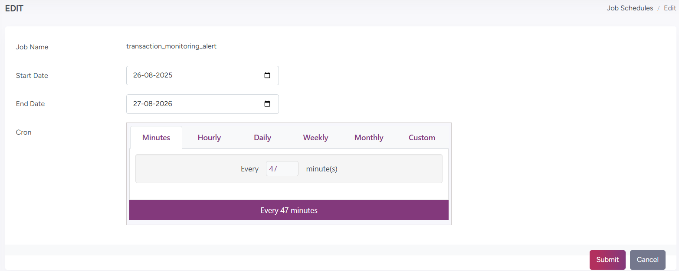Screen dimensions: 679x271
Task: Switch to the Custom cron tab
Action: click(x=422, y=138)
